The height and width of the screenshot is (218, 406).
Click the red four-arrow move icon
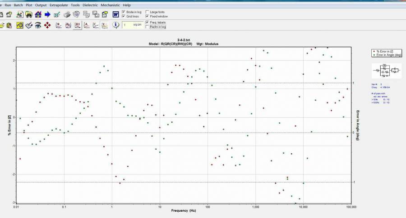click(47, 25)
